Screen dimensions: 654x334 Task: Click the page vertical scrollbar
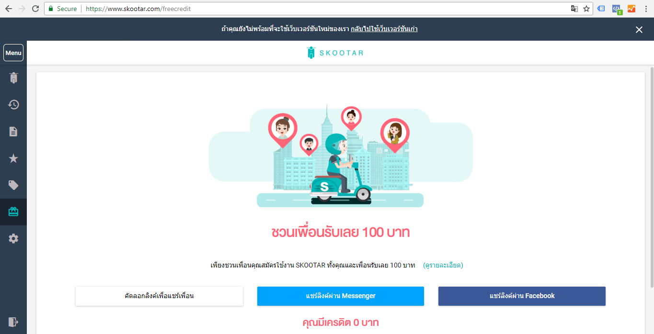(651, 177)
